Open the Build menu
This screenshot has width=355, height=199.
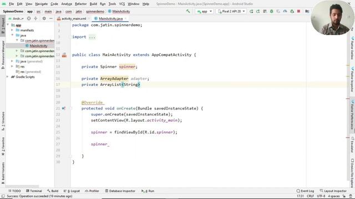click(93, 4)
